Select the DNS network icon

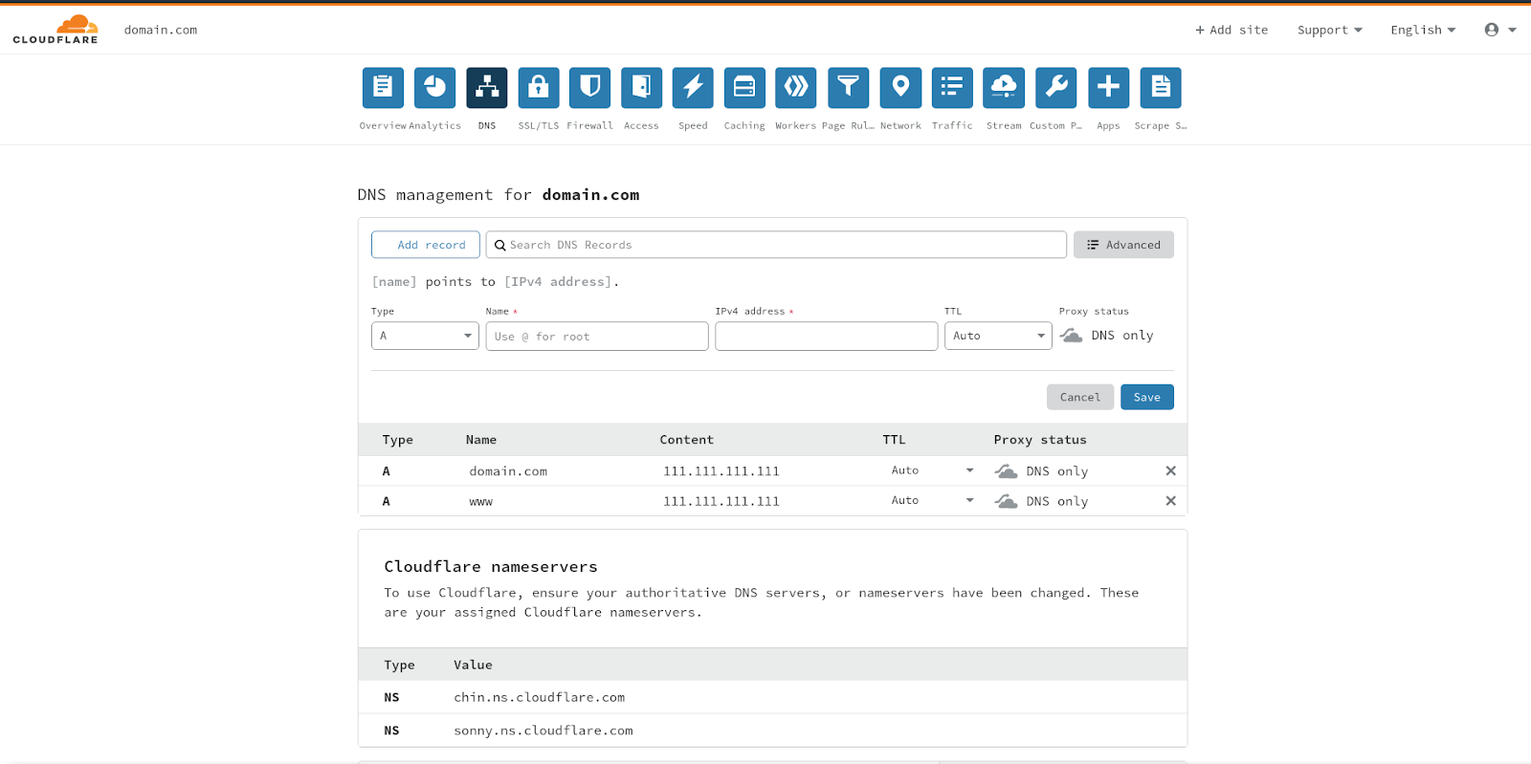tap(487, 88)
